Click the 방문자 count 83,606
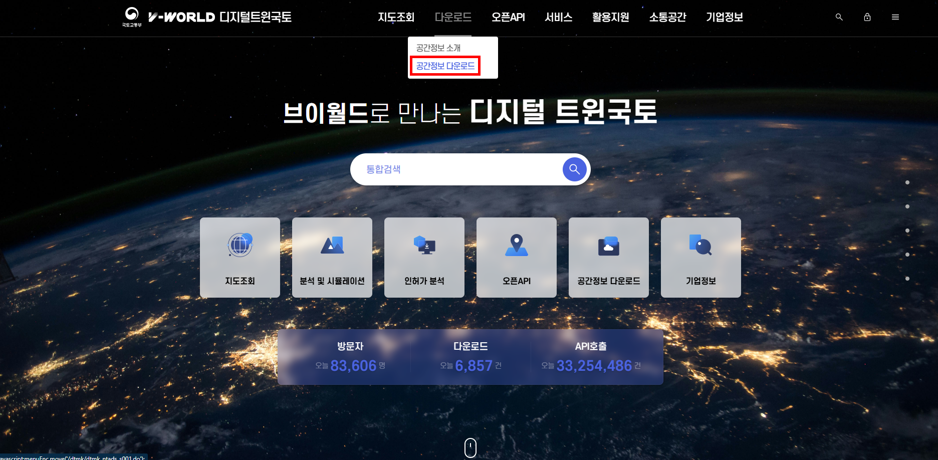 353,366
